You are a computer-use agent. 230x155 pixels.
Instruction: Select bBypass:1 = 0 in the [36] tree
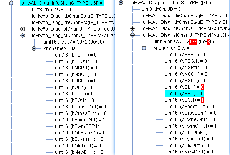pos(189,139)
